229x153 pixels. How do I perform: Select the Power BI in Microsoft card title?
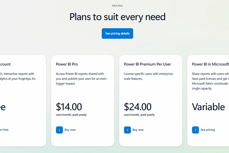(x=210, y=64)
